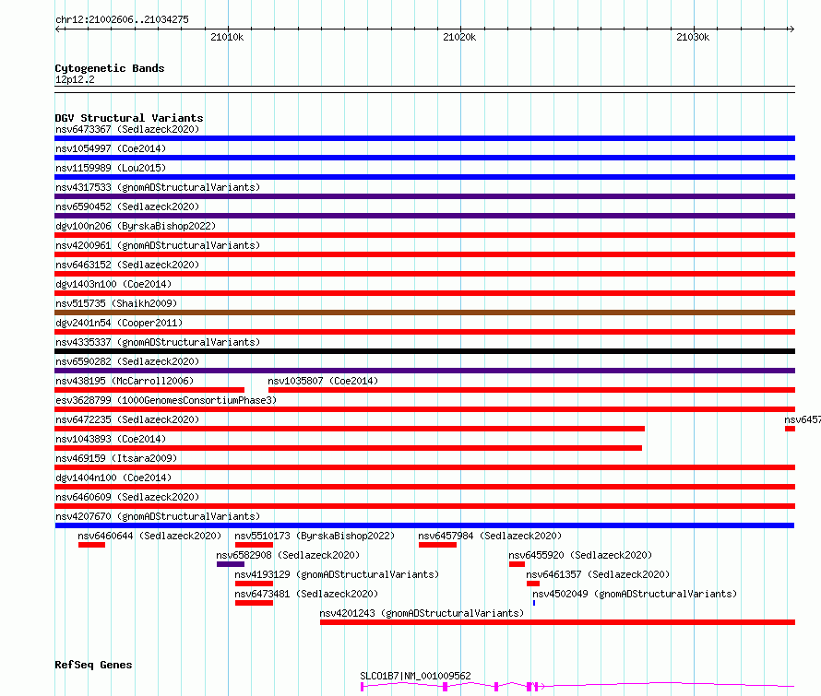Click the Cytogenetic Bands track title
This screenshot has height=696, width=821.
point(110,68)
